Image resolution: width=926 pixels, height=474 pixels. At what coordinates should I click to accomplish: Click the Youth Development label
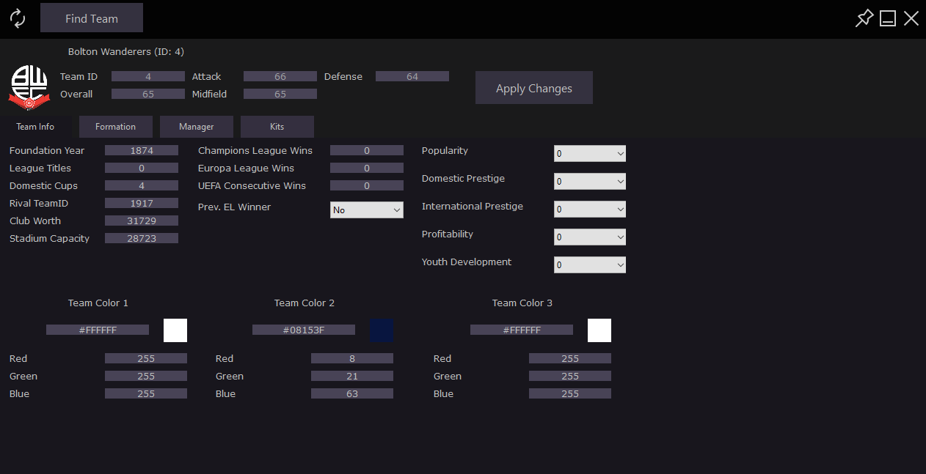[x=467, y=262]
